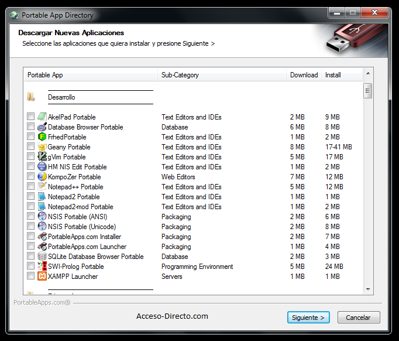399x341 pixels.
Task: Check the NSIS Portable (ANSI) checkbox
Action: pos(30,216)
